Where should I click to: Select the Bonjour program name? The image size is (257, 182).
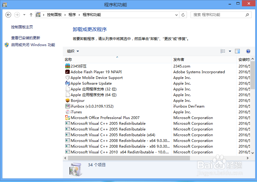(x=78, y=101)
